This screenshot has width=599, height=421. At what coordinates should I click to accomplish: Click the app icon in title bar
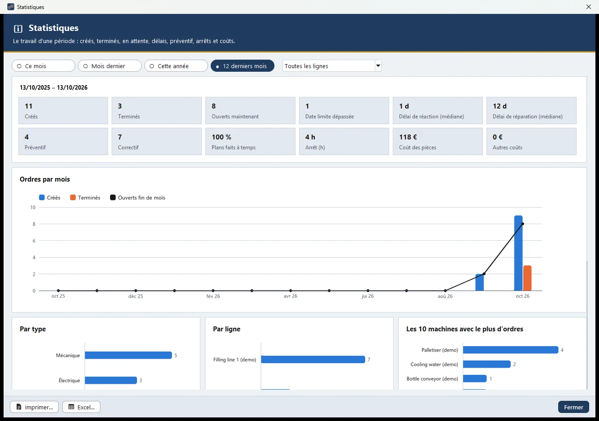point(11,7)
